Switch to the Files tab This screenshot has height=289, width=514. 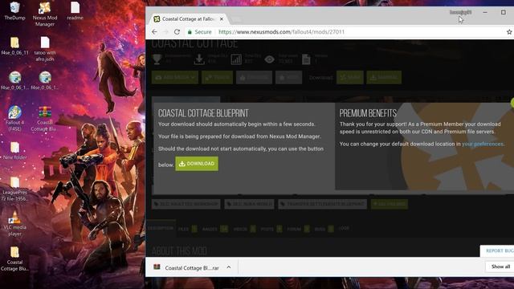pos(187,229)
